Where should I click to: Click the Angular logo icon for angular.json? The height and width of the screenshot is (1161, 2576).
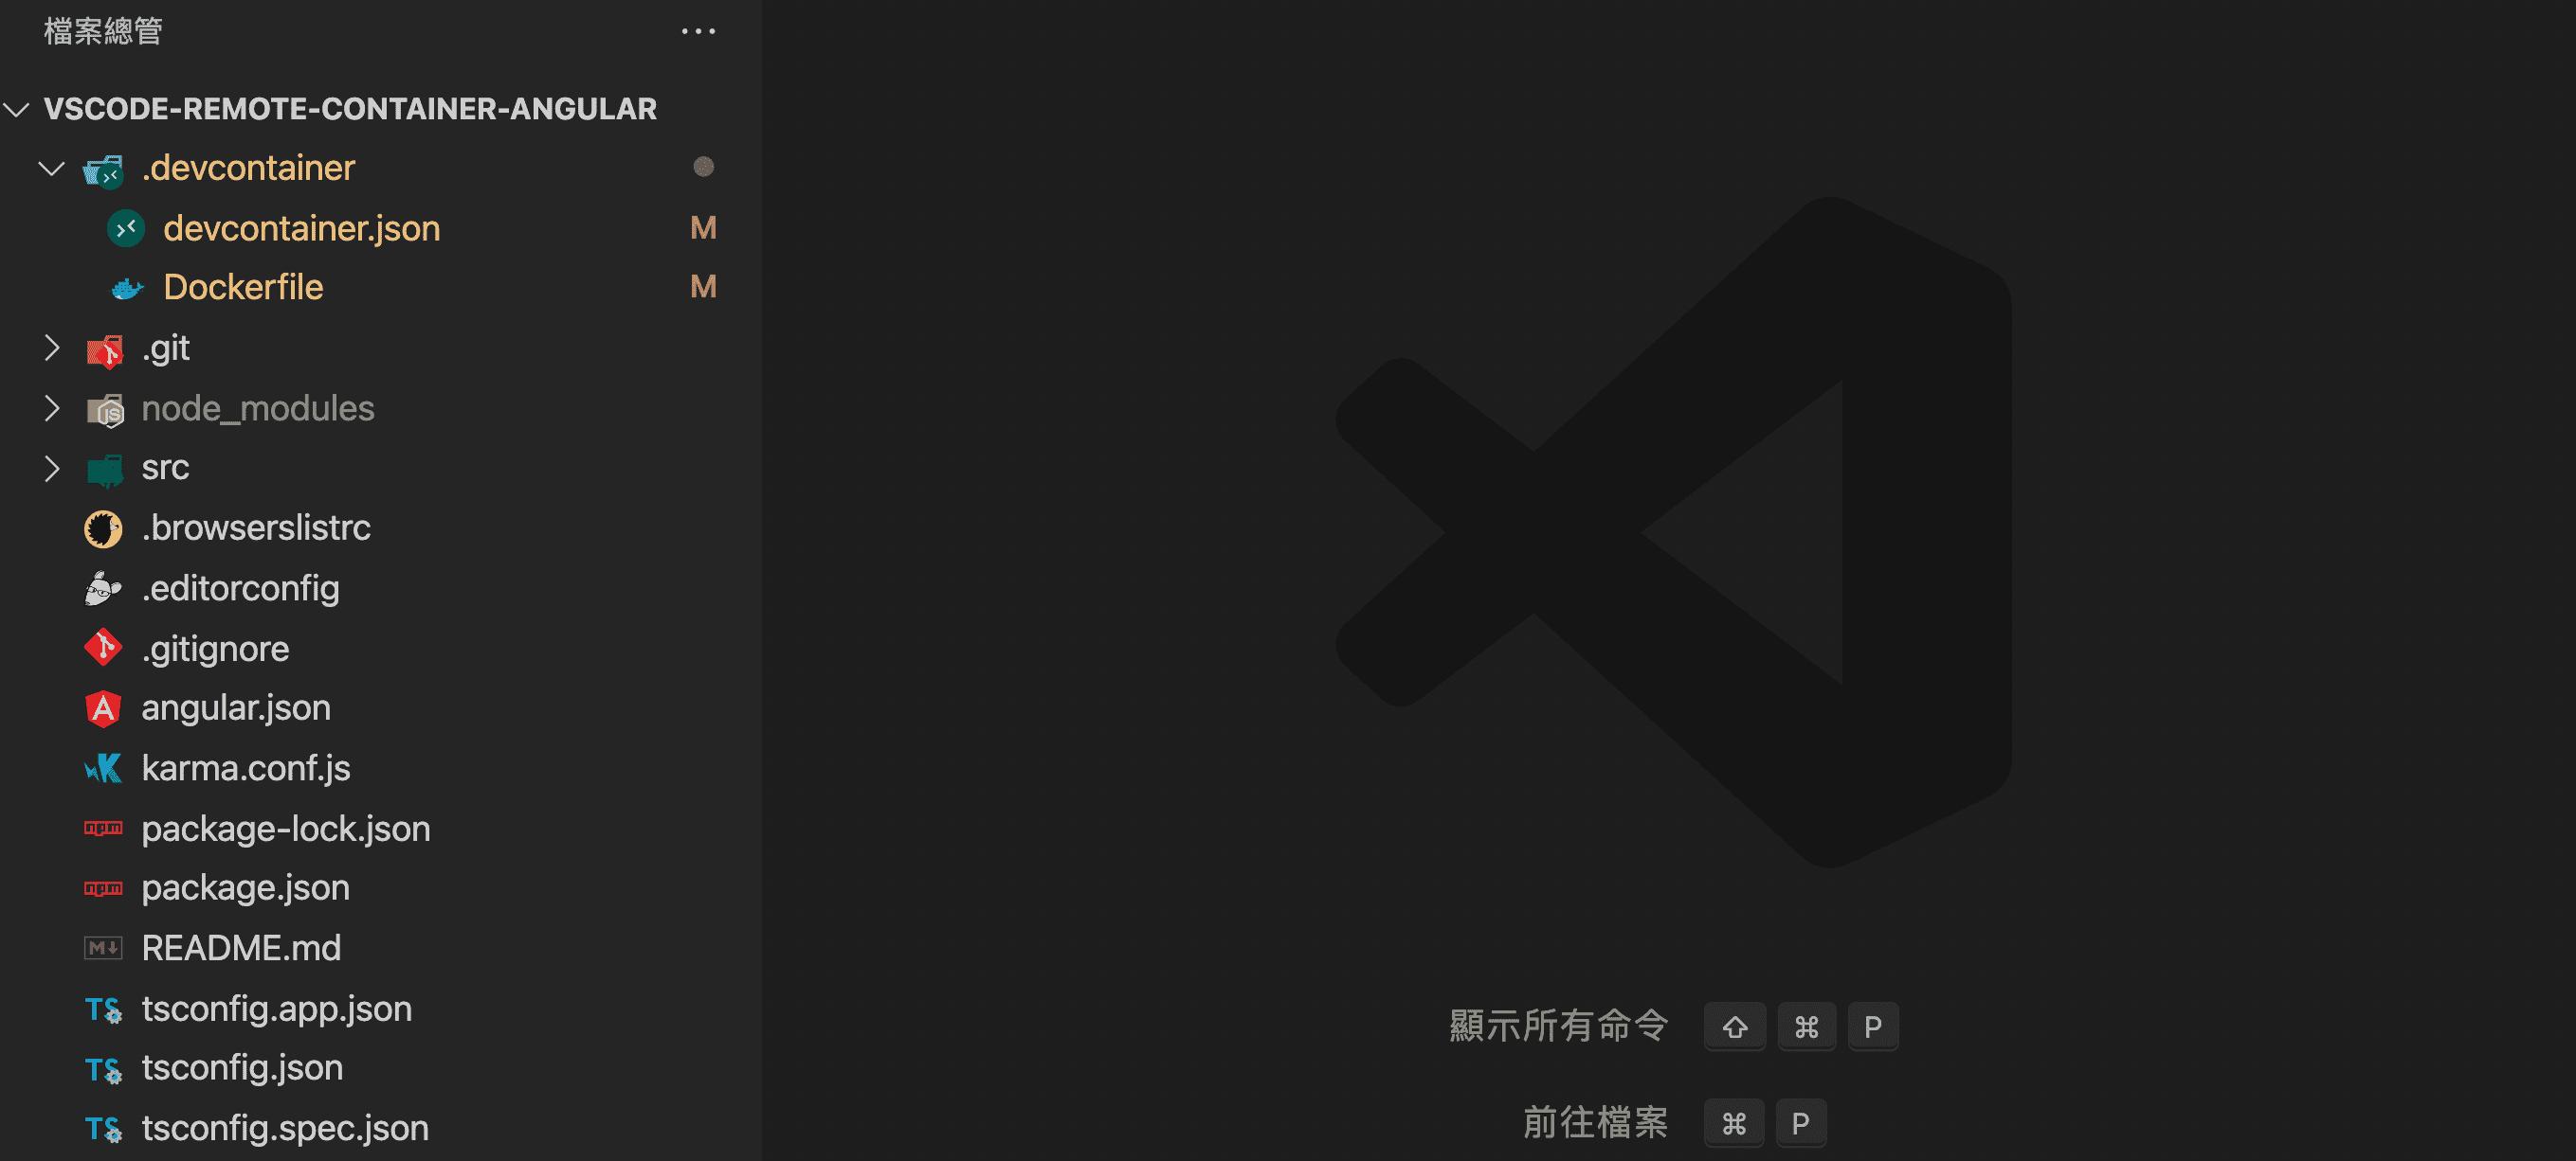click(x=103, y=708)
